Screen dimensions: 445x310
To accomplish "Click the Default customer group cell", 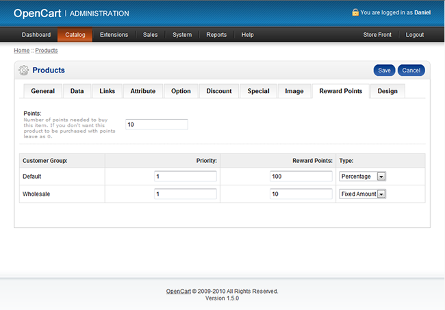I will (62, 177).
